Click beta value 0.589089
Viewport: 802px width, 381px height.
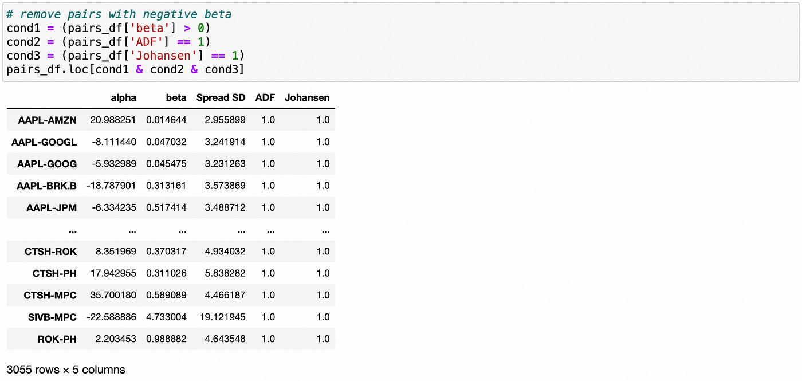[166, 295]
